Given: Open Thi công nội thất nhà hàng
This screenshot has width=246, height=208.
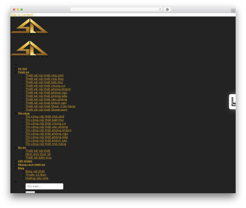Looking at the screenshot, I should click(46, 144).
